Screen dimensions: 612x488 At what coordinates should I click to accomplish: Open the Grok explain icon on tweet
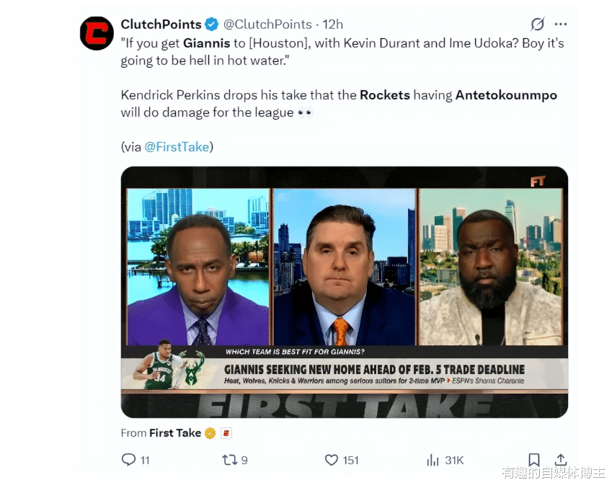[x=537, y=25]
